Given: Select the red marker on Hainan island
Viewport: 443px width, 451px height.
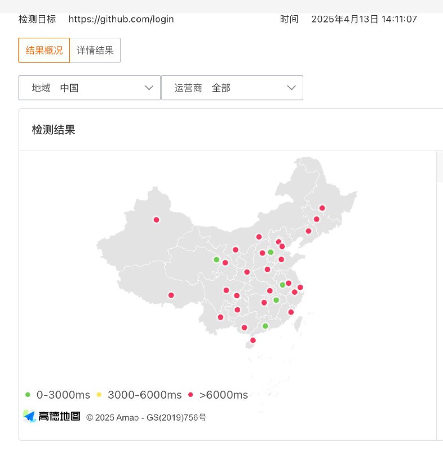Looking at the screenshot, I should point(253,341).
